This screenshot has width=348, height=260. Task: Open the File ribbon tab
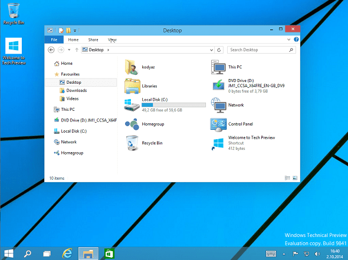54,40
